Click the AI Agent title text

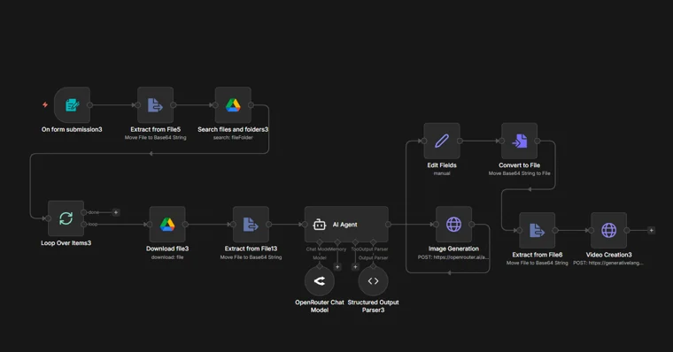(x=345, y=225)
